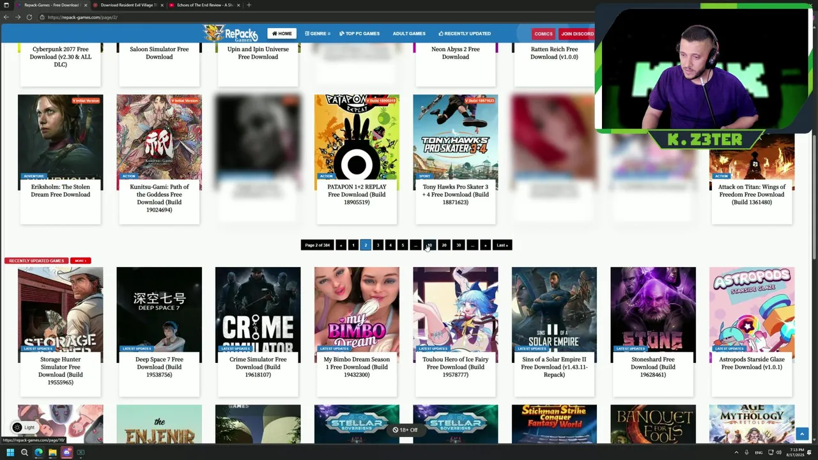Click the JOIN DISCORD button

pyautogui.click(x=577, y=33)
